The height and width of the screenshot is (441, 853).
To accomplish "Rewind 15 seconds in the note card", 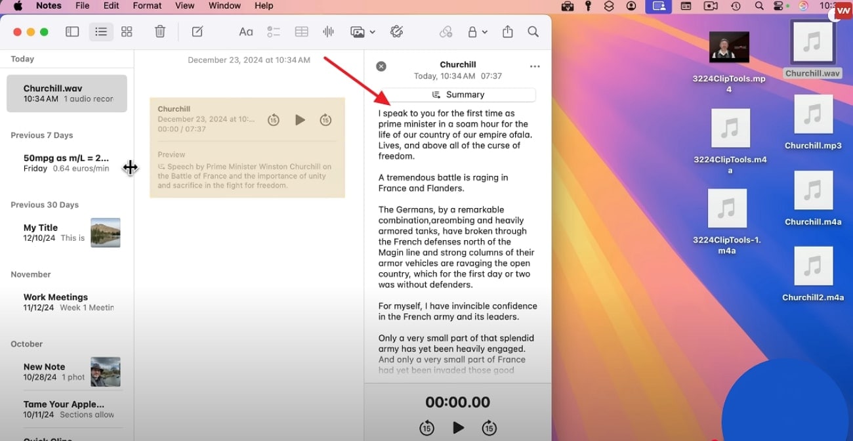I will click(274, 120).
